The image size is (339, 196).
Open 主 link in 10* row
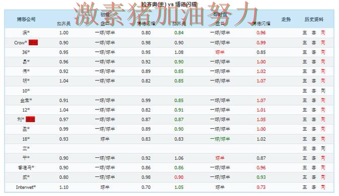[x=305, y=91]
